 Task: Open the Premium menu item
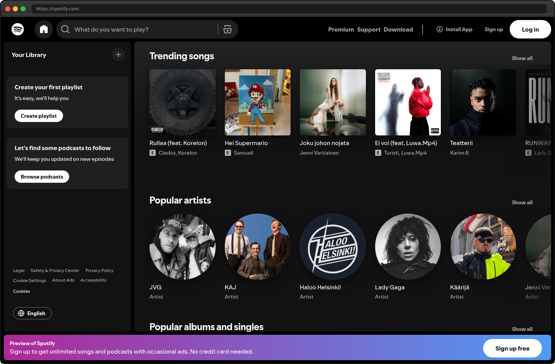(341, 29)
